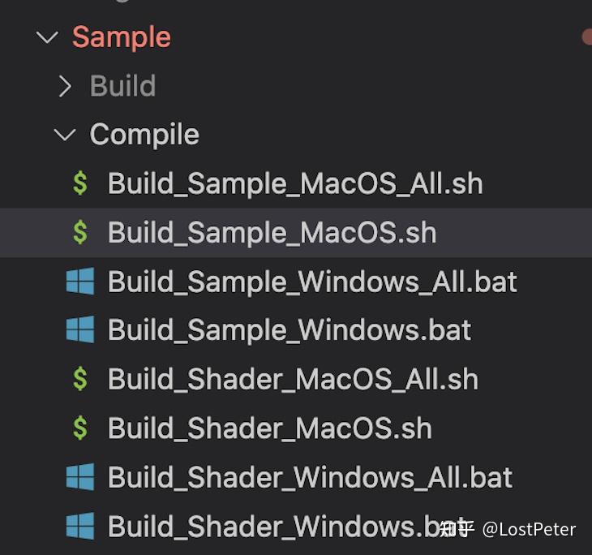Click the @LostPeter watermark text
Screen dimensions: 592x555
point(529,530)
